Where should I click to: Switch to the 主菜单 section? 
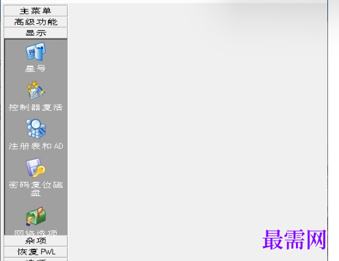(x=36, y=11)
